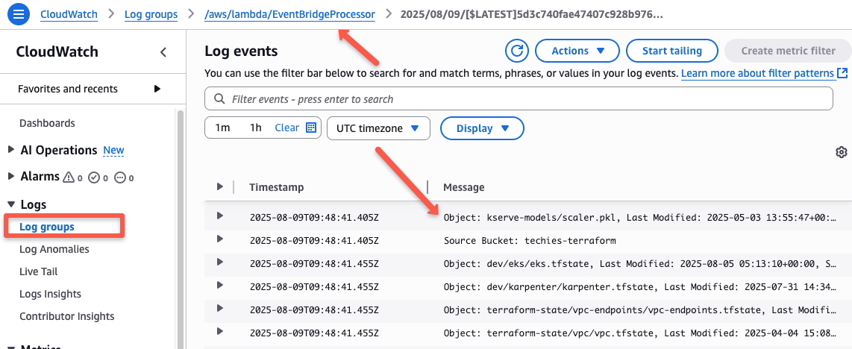852x349 pixels.
Task: Open /aws/lambda/EventBridgeProcessor breadcrumb
Action: click(289, 14)
